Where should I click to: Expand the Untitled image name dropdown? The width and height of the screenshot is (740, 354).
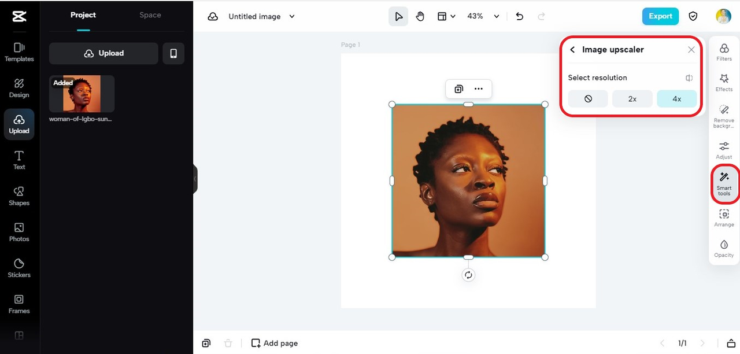tap(292, 16)
